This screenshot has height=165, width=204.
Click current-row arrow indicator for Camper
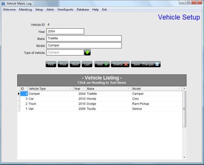pos(19,94)
